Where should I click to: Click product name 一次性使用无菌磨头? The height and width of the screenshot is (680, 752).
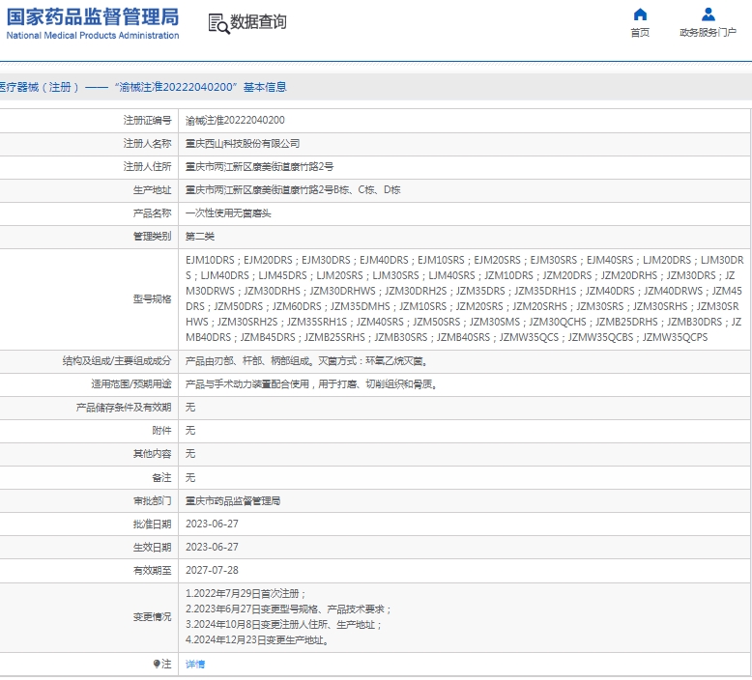pyautogui.click(x=228, y=213)
